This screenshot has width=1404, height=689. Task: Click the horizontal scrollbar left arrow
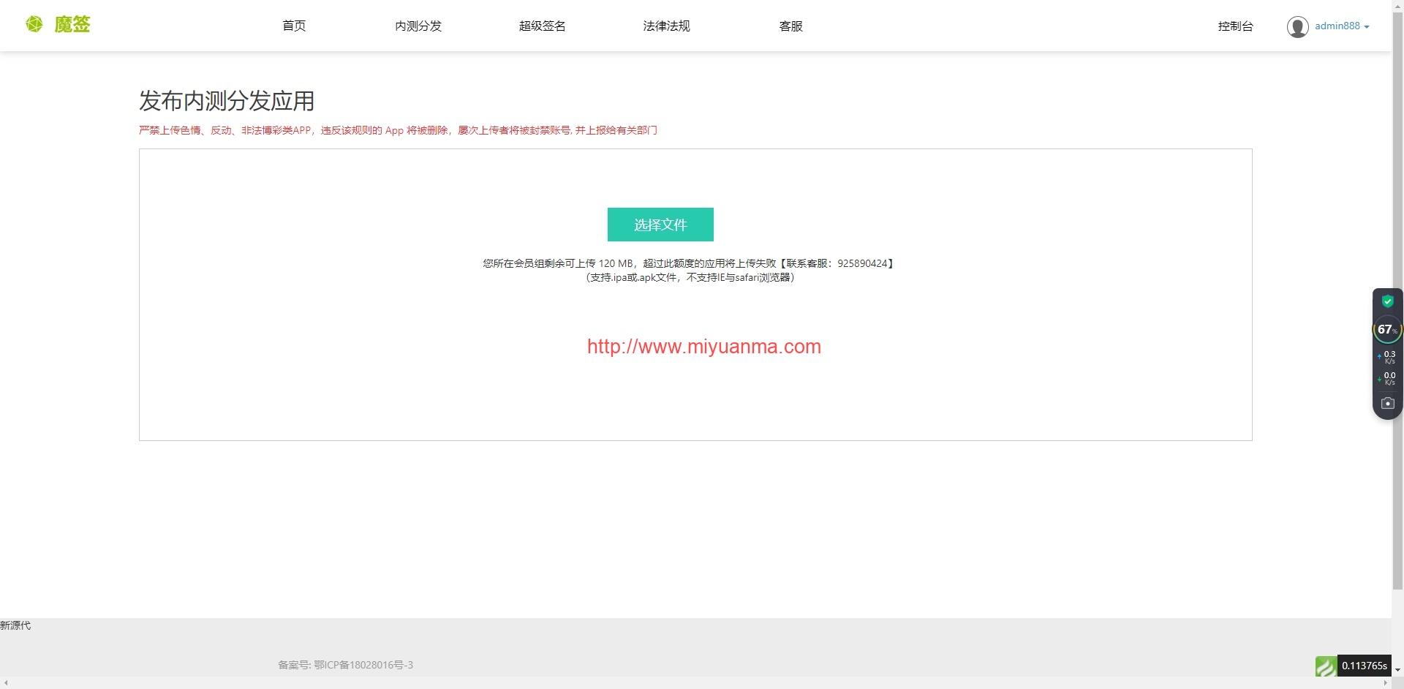tap(6, 683)
